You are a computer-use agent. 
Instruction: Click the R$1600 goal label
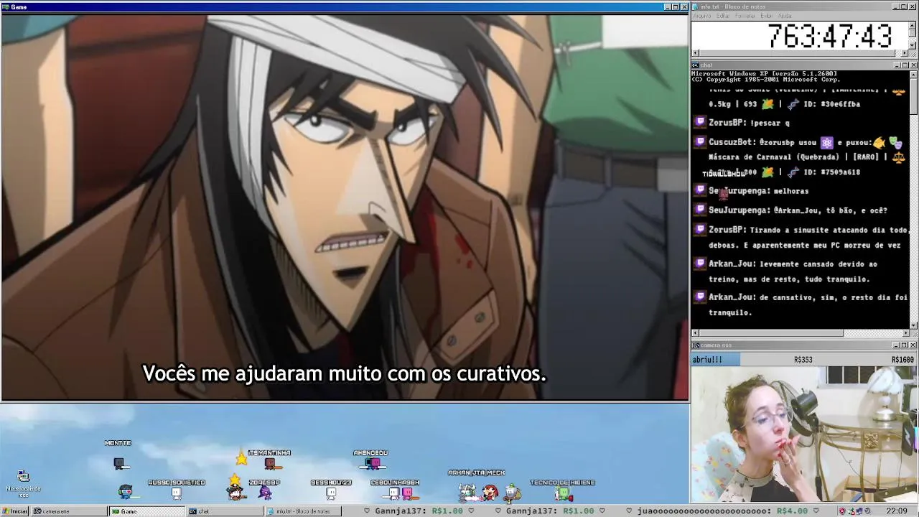coord(902,360)
